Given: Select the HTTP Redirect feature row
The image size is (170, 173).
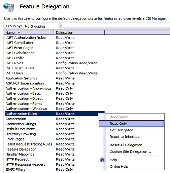Looking at the screenshot, I should [x=55, y=159].
